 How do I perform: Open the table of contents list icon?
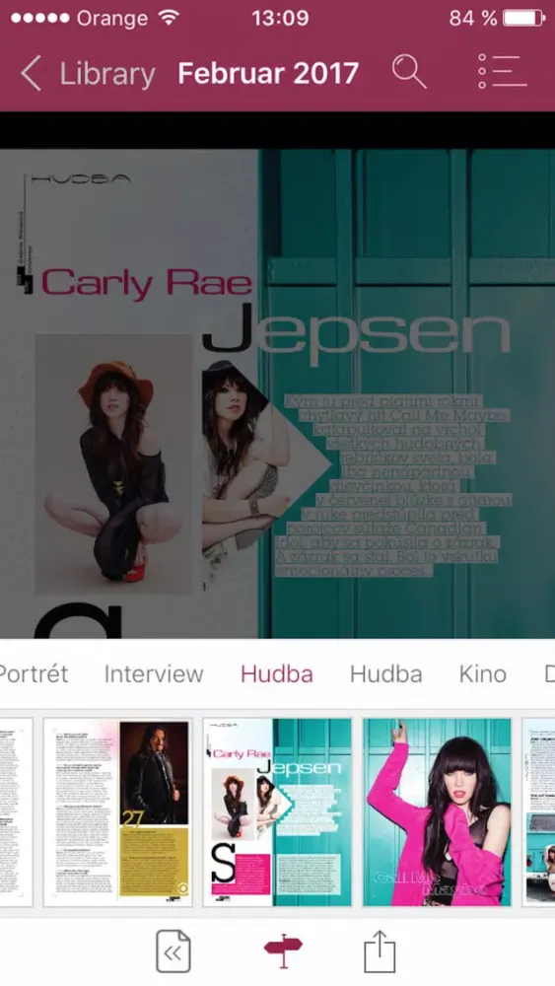click(x=502, y=71)
